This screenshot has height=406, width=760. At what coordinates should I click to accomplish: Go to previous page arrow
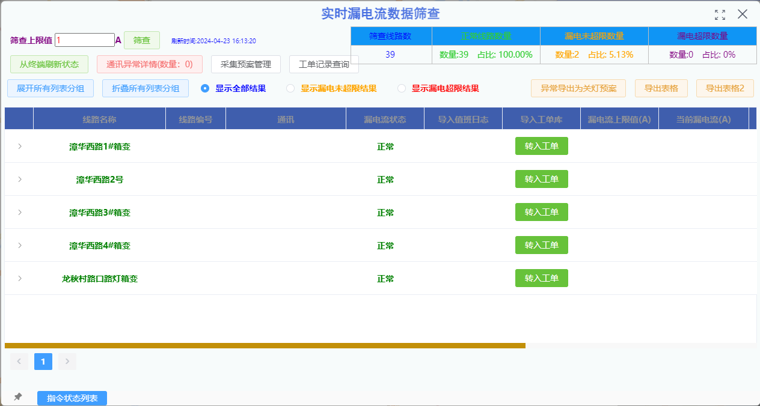coord(19,361)
